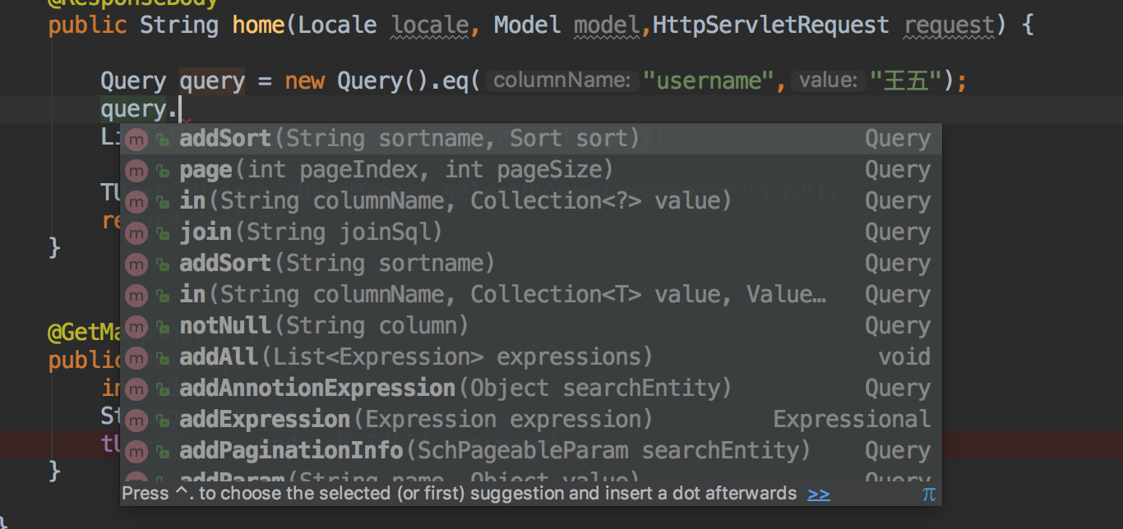The image size is (1123, 529).
Task: Click the method icon beside in(String columnName, Collection<?> value)
Action: coord(136,202)
